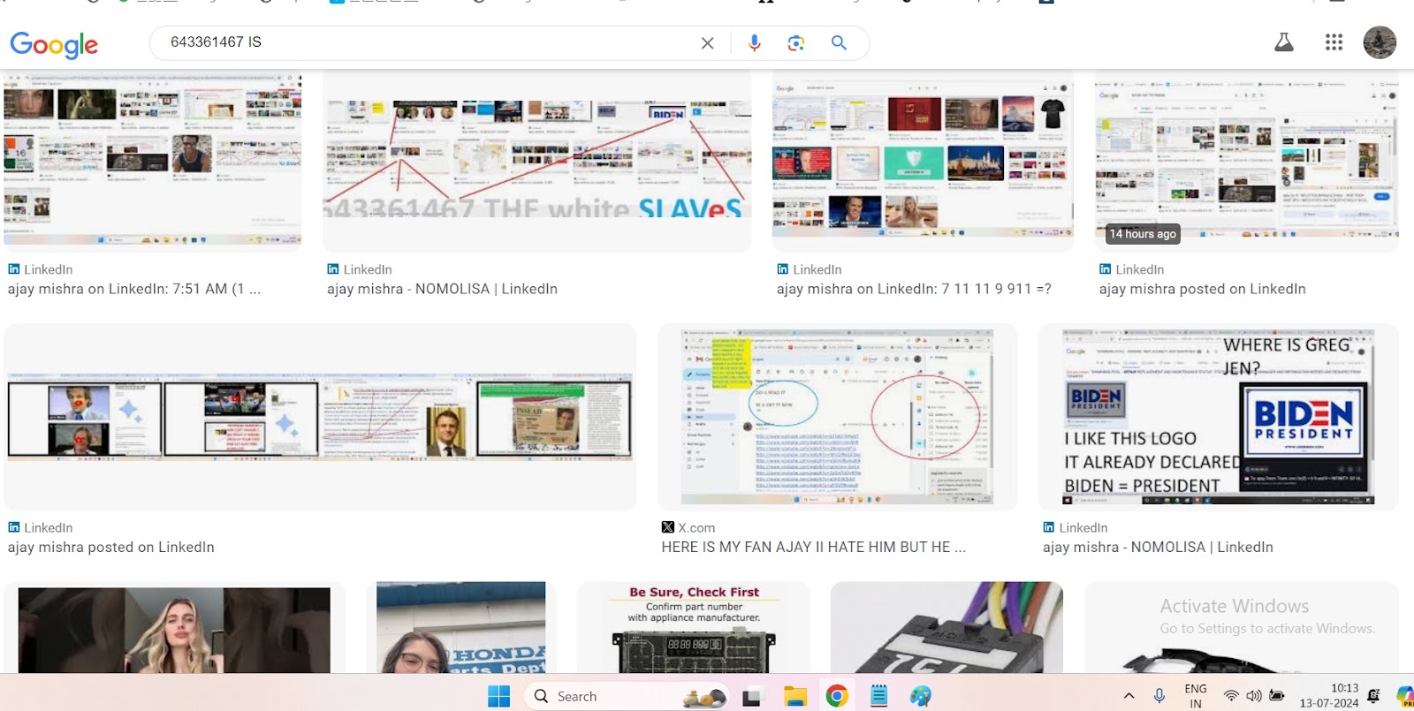Open 'ajay mishra on LinkedIn: 7 11 11 9 911 =?' link
The height and width of the screenshot is (711, 1414).
click(x=914, y=289)
